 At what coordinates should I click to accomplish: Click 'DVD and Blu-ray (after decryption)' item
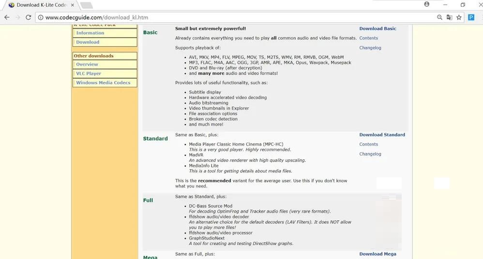pyautogui.click(x=226, y=68)
